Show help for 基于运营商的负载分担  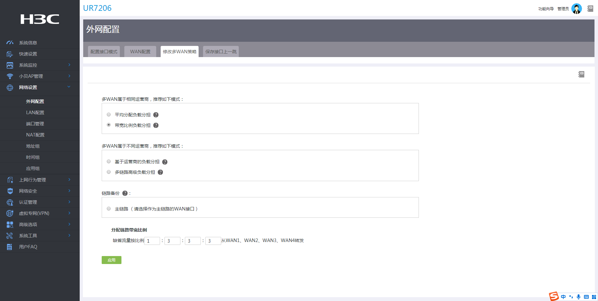coord(165,162)
